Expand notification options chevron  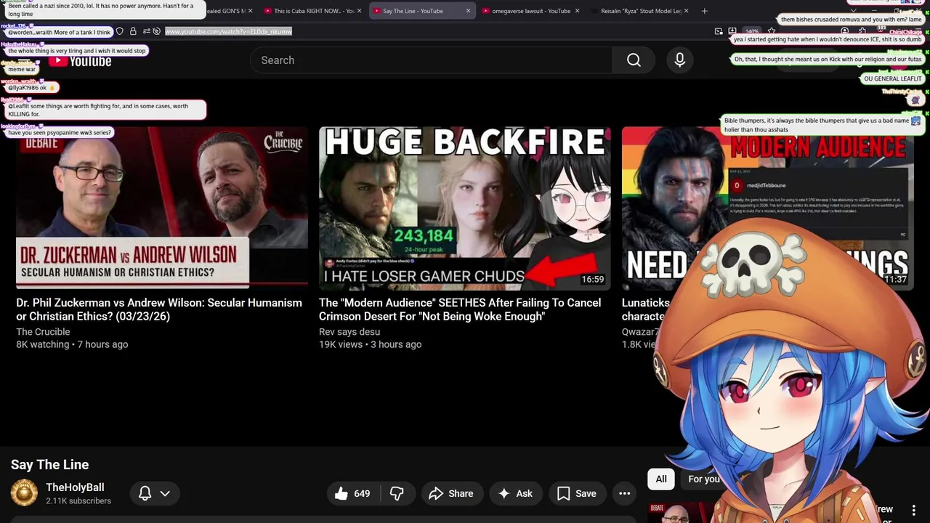165,493
